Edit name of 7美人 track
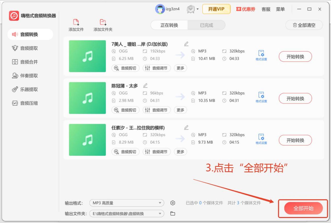This screenshot has width=331, height=223. click(186, 44)
